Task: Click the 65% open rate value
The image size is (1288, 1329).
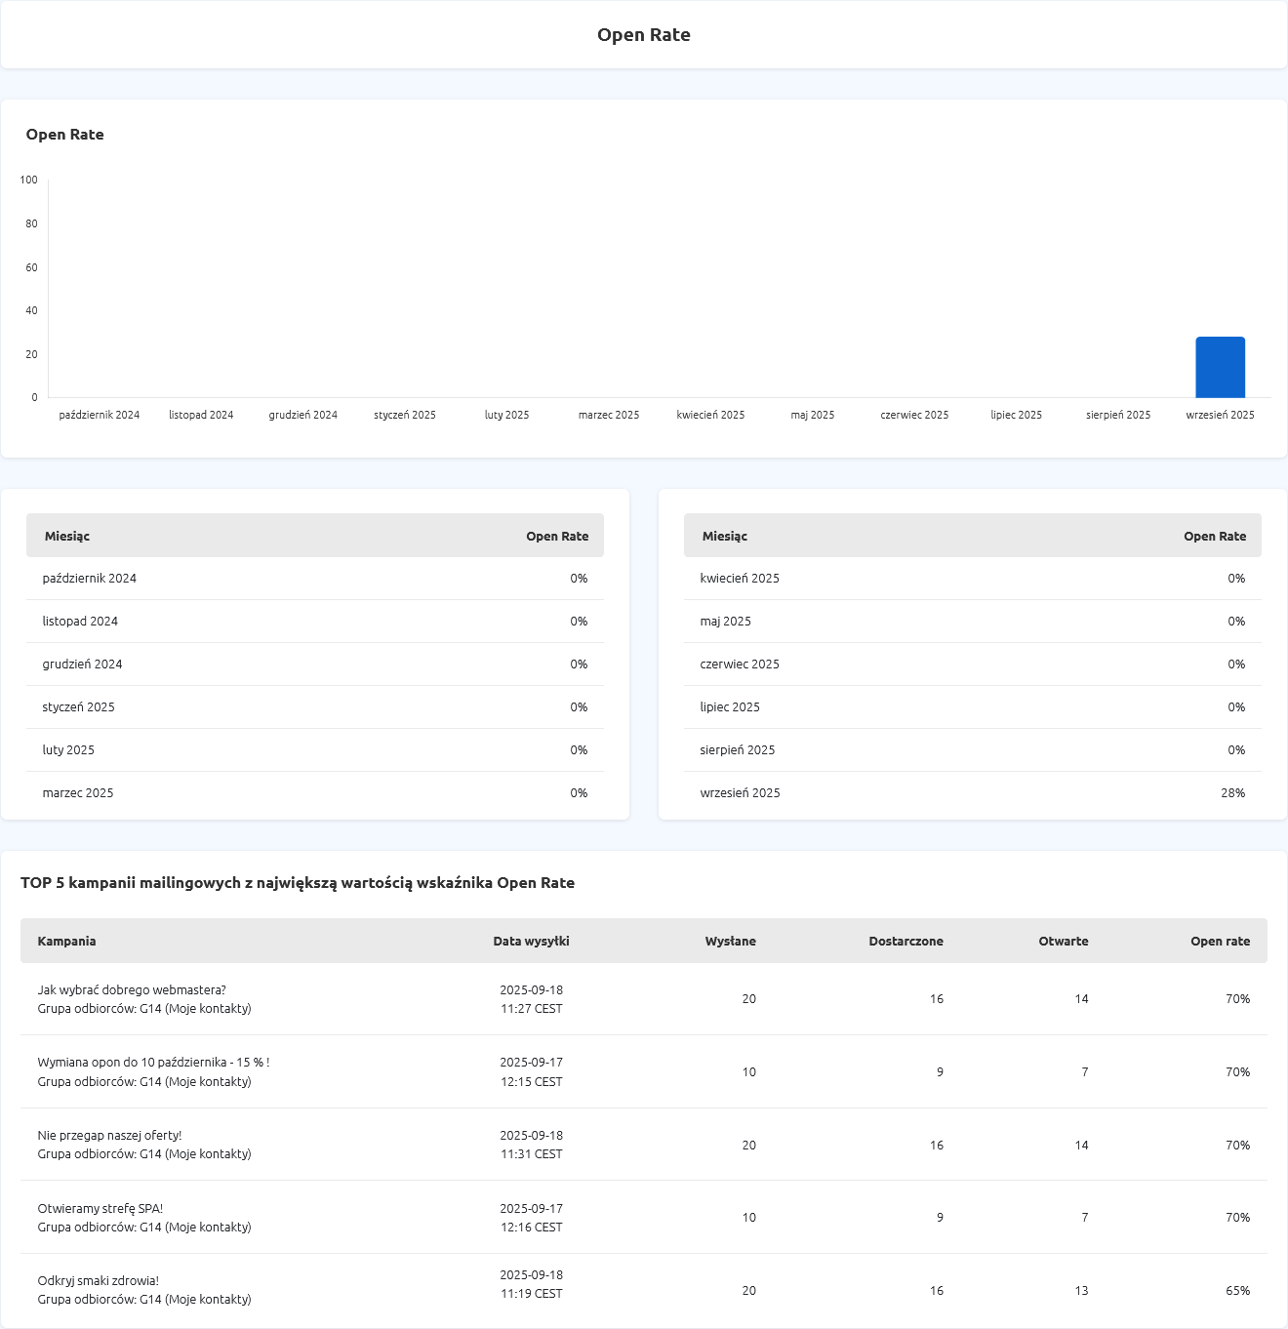Action: [x=1237, y=1290]
